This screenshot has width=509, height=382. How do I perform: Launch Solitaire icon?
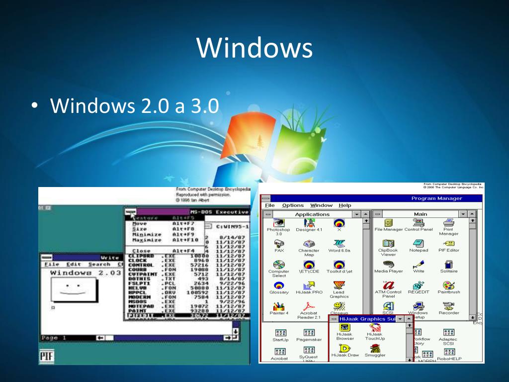click(x=449, y=267)
